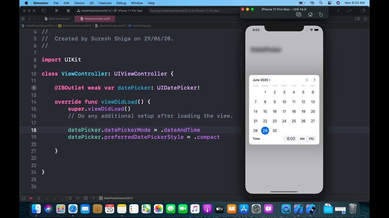Open Control Center in the menu bar

[x=329, y=3]
